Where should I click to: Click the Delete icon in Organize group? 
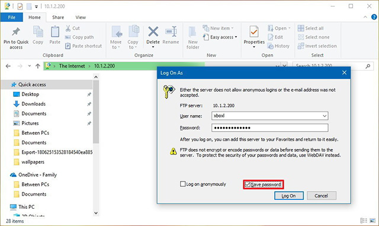(x=153, y=31)
